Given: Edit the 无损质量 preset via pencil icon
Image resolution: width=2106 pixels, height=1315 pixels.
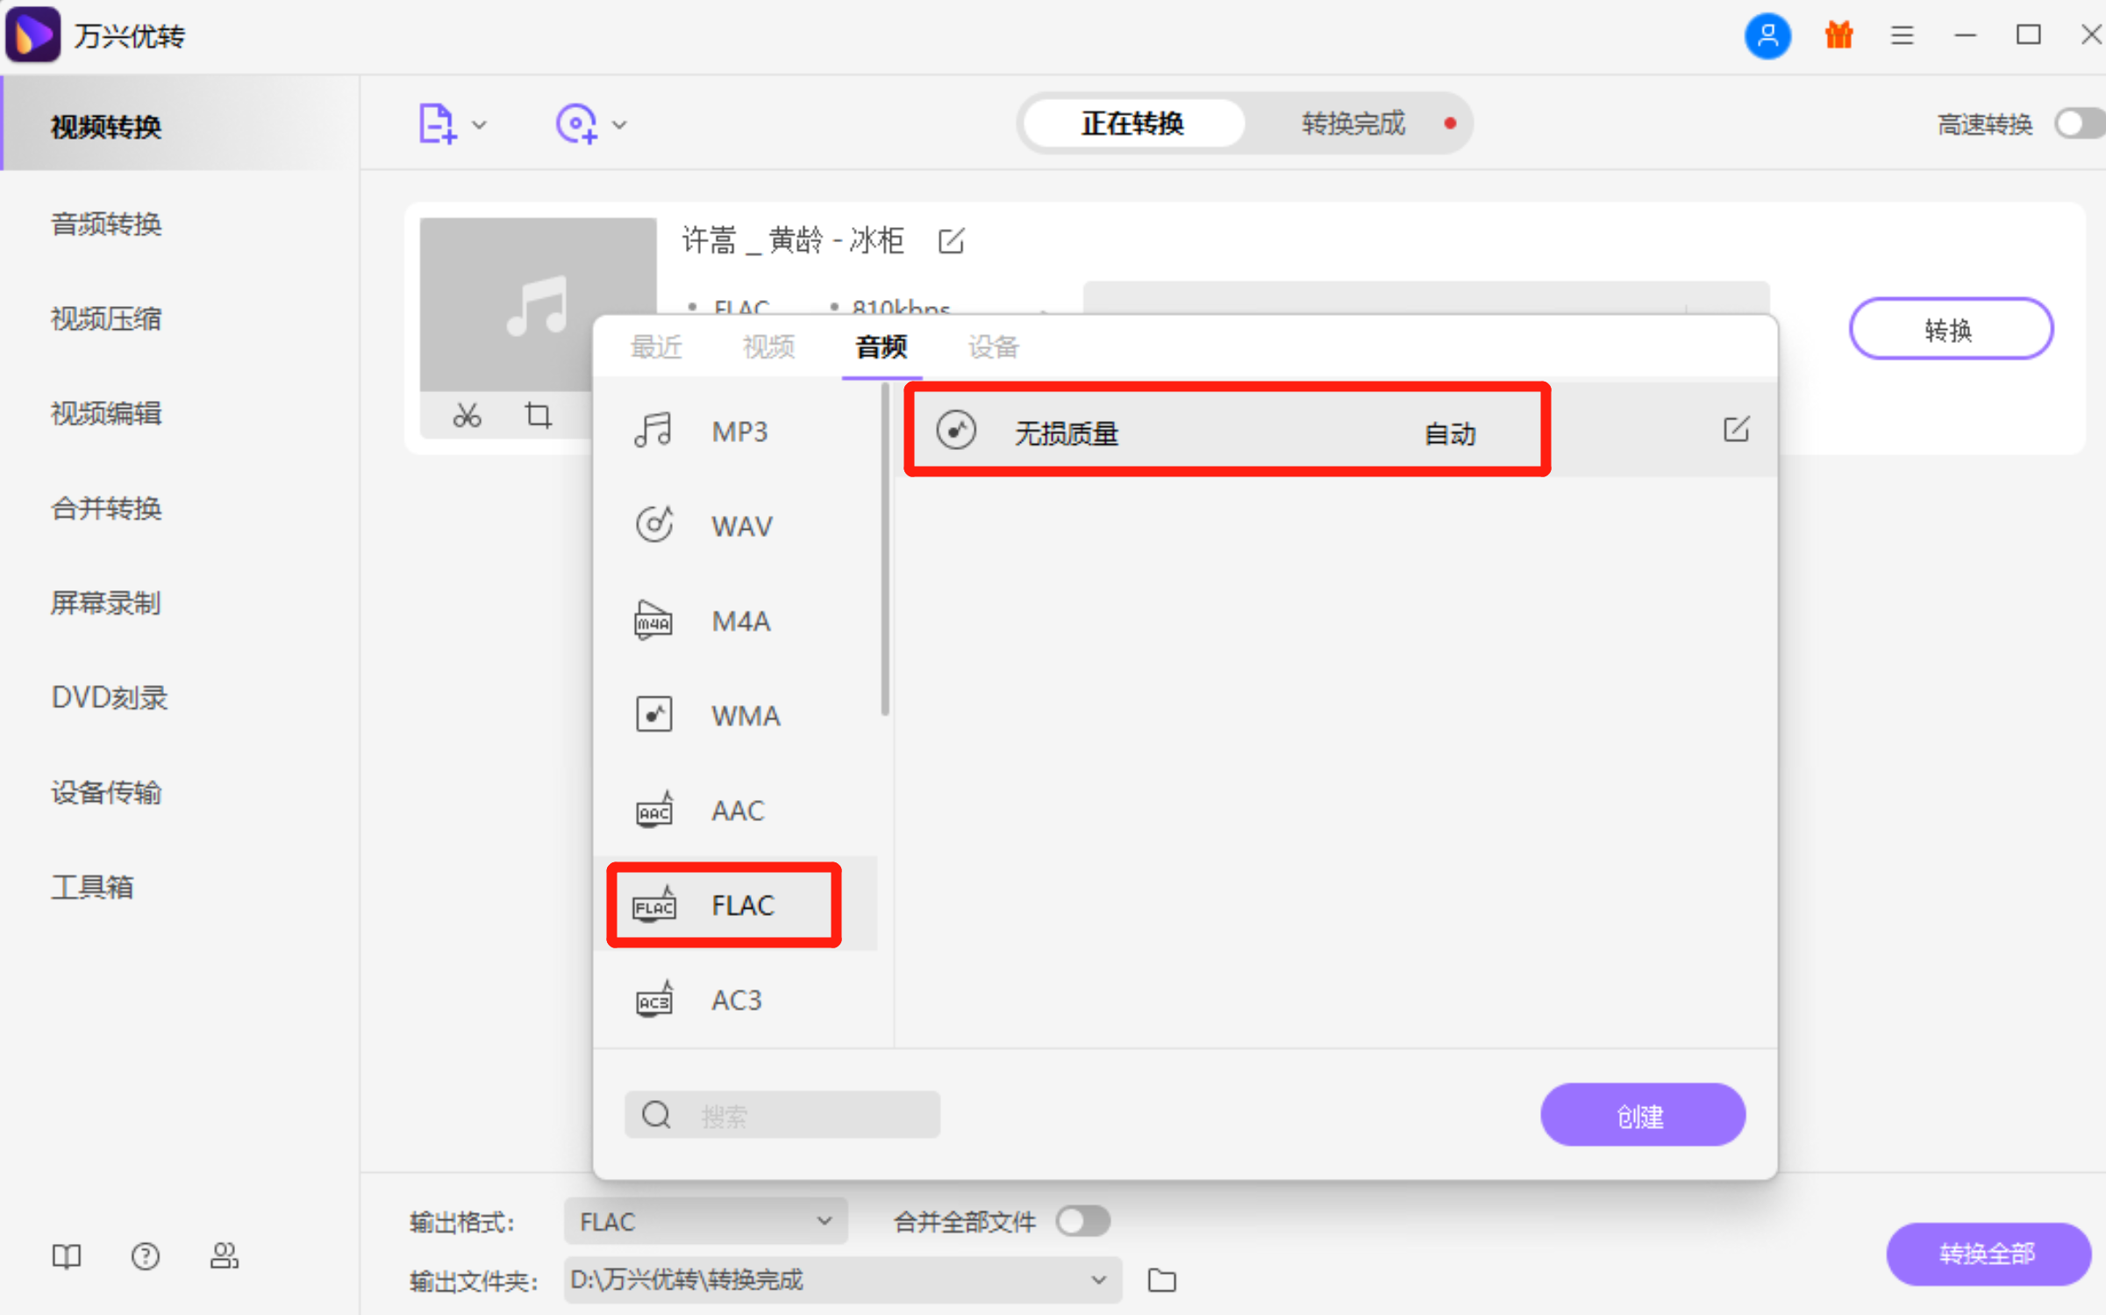Looking at the screenshot, I should tap(1738, 430).
